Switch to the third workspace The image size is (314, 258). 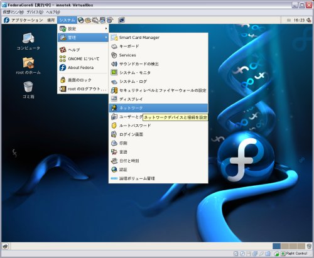[x=293, y=246]
